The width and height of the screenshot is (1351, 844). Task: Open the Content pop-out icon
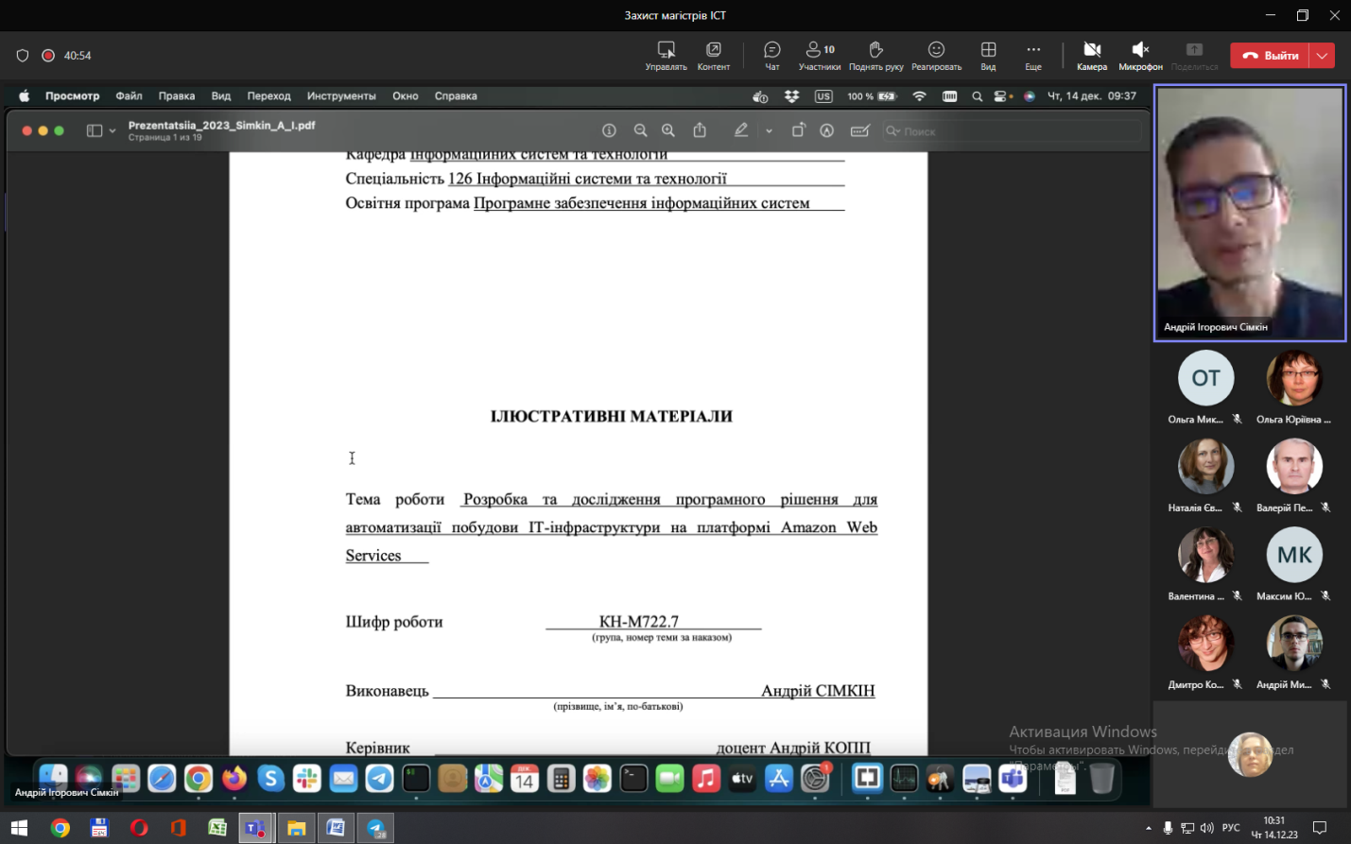[713, 55]
